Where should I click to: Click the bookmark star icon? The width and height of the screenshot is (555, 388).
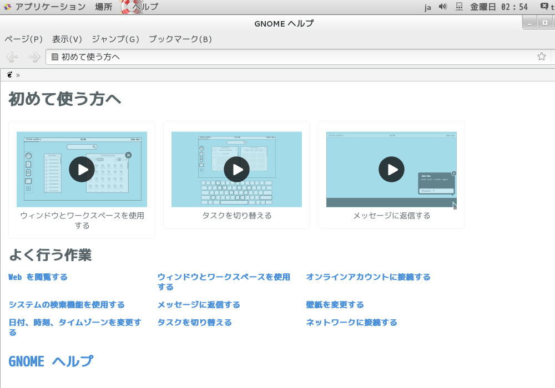click(541, 57)
